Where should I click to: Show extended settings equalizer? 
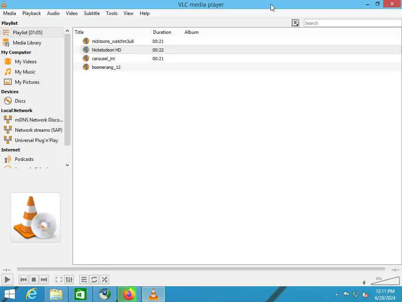coord(69,280)
